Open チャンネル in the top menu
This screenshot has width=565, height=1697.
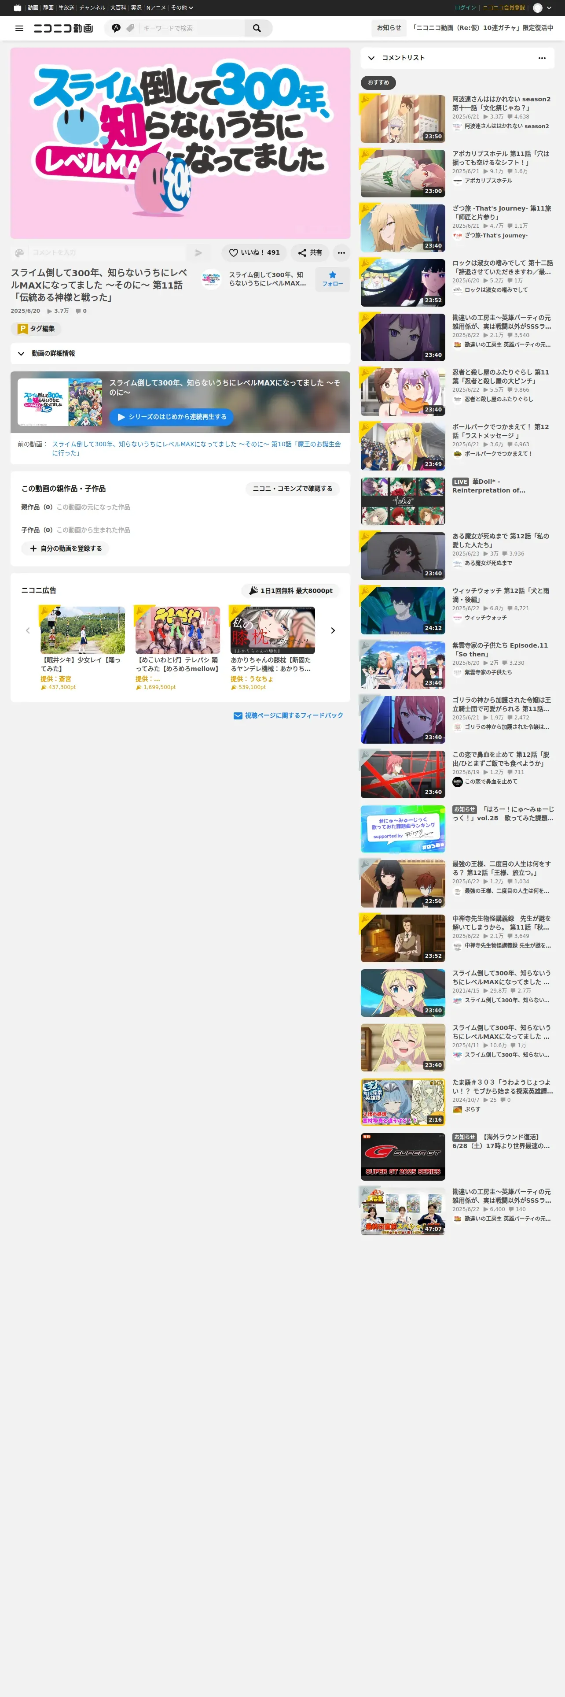(92, 8)
